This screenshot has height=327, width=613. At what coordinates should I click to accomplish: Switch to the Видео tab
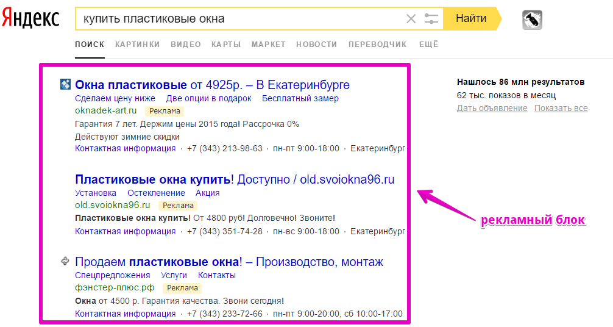[186, 45]
